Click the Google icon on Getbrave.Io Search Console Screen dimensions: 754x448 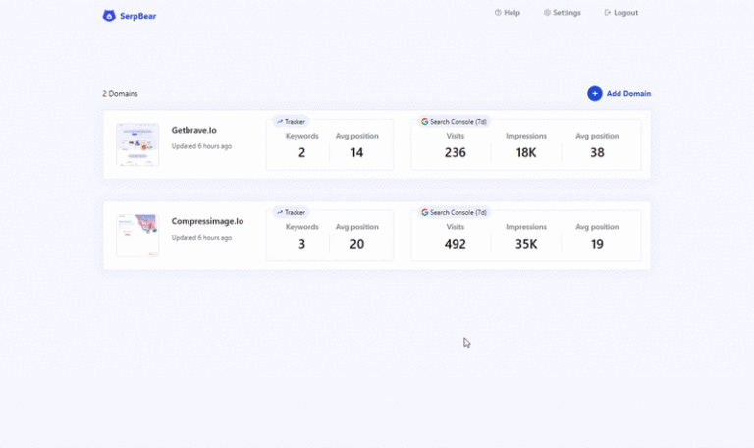coord(424,122)
